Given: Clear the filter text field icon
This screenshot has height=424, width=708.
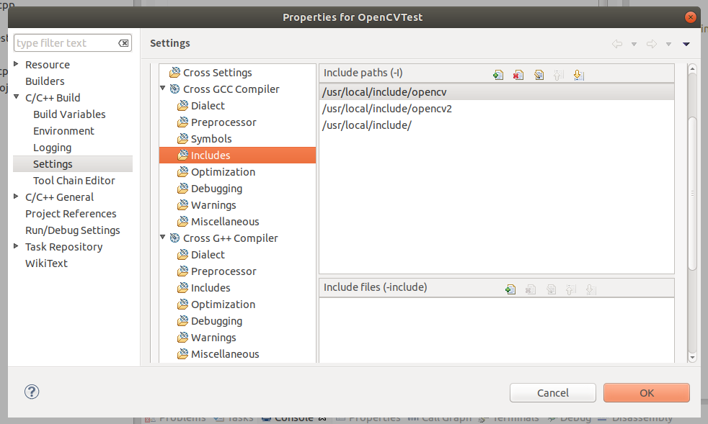Looking at the screenshot, I should (x=123, y=43).
